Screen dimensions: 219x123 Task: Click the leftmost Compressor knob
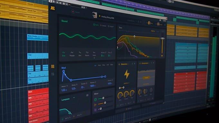point(140,92)
